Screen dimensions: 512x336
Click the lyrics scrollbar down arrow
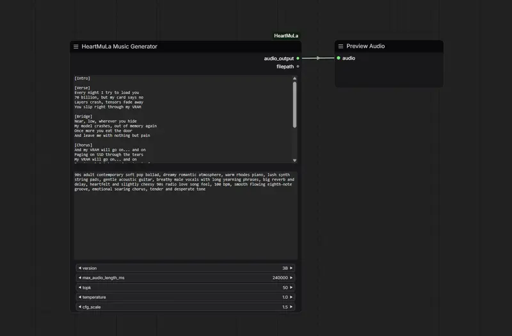(294, 161)
